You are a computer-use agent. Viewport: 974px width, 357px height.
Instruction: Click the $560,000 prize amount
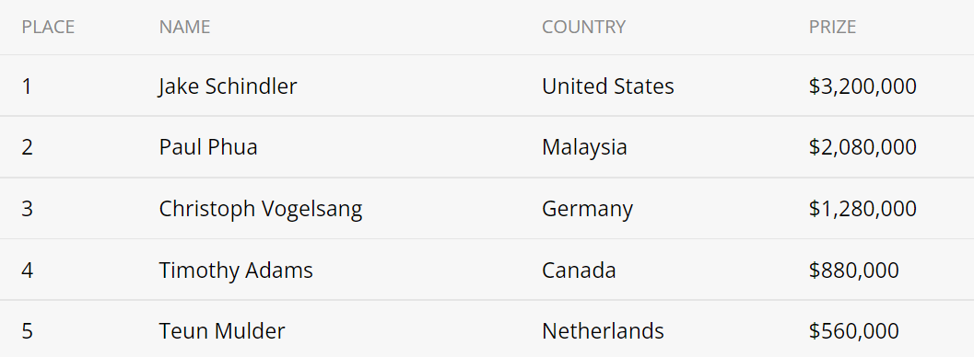[853, 331]
